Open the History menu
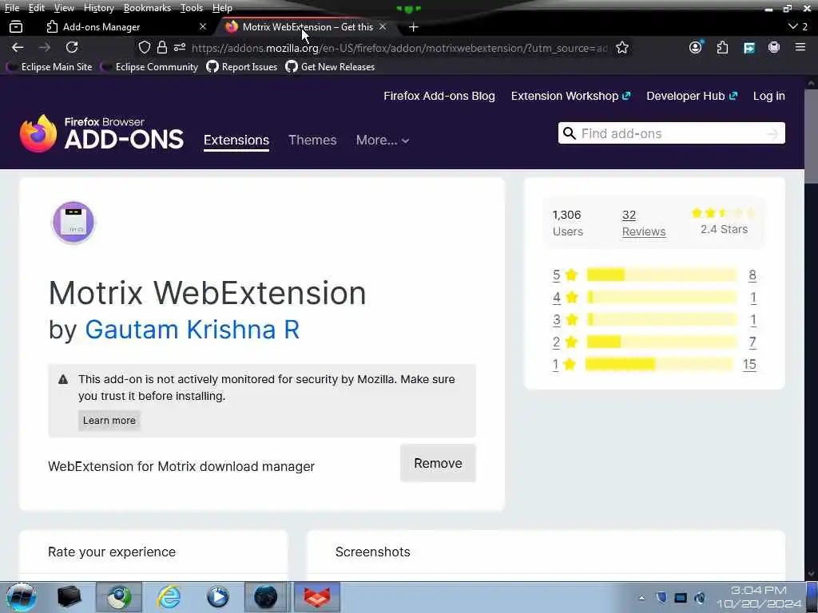This screenshot has height=613, width=818. click(98, 8)
